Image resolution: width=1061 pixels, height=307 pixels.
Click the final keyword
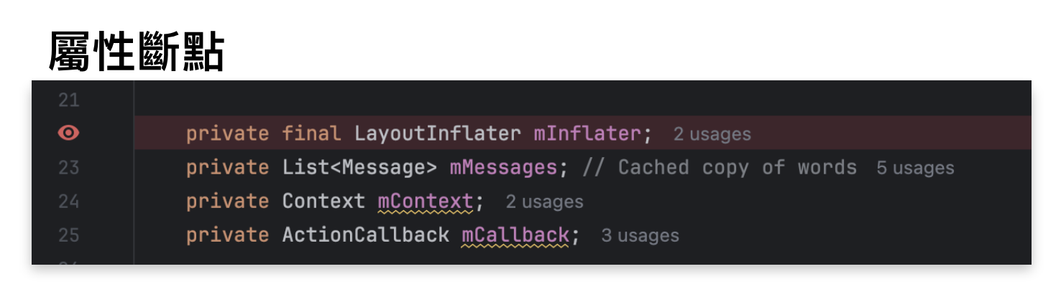click(x=311, y=133)
